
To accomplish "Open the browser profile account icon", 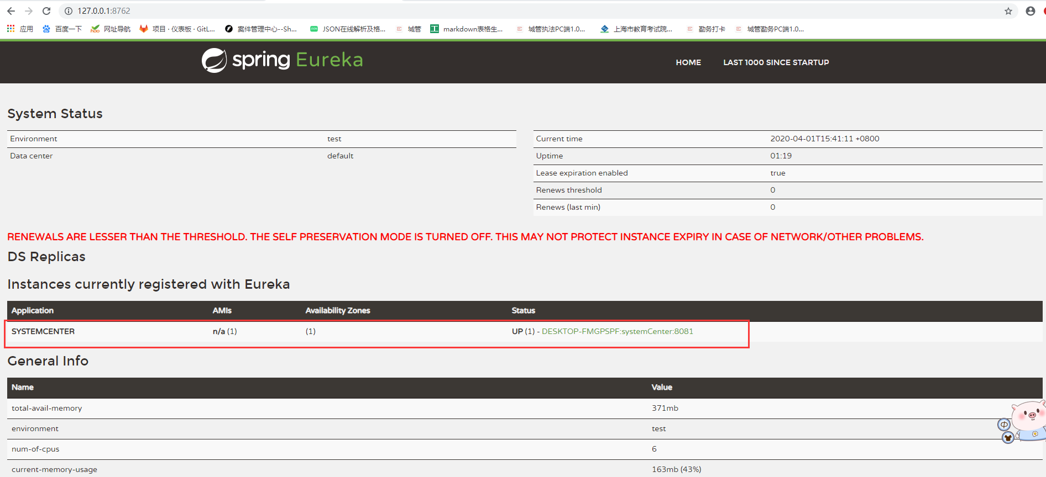I will [x=1031, y=11].
